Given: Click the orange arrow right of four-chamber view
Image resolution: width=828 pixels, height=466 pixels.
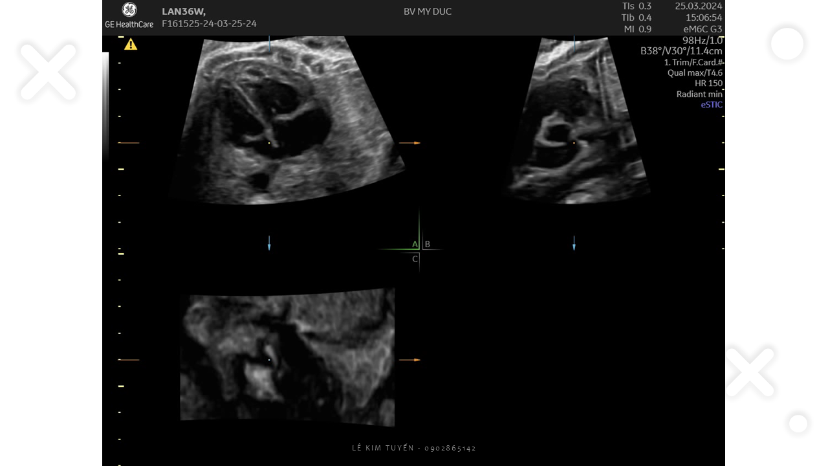Looking at the screenshot, I should pos(409,143).
